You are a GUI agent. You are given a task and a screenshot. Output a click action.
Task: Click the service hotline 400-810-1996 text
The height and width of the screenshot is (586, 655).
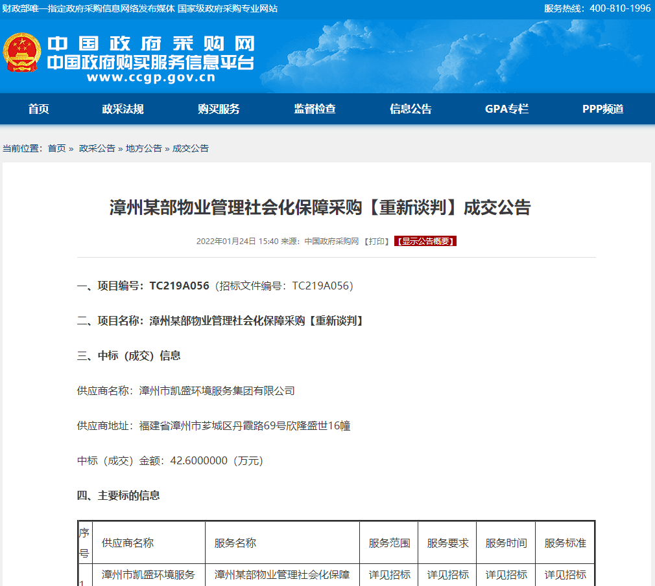coord(597,9)
